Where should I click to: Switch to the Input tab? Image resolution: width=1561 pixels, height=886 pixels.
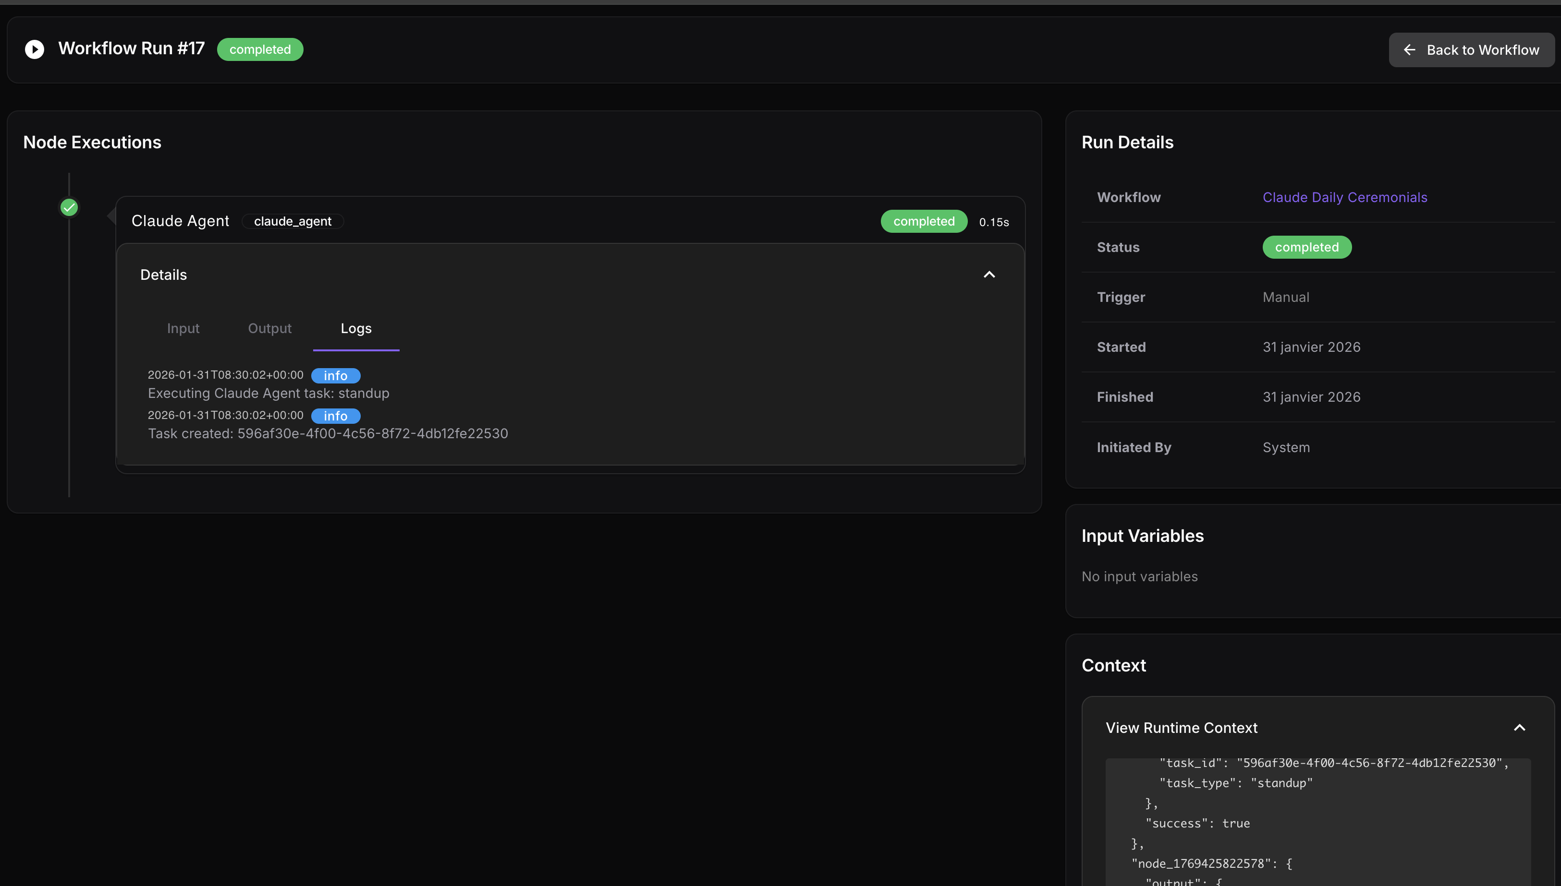[x=183, y=329]
